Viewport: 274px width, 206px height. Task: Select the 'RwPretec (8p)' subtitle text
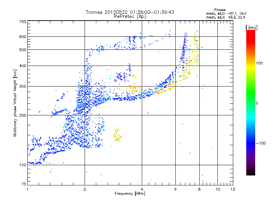pyautogui.click(x=130, y=16)
